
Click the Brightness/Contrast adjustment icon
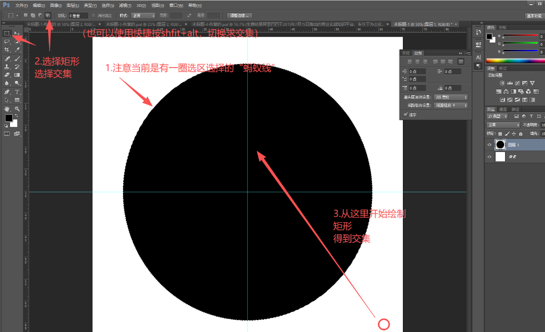coord(502,83)
